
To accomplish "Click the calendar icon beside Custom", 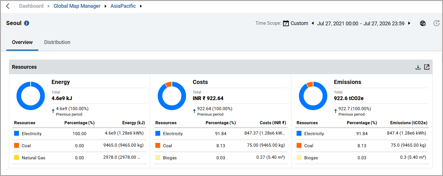I will click(286, 23).
